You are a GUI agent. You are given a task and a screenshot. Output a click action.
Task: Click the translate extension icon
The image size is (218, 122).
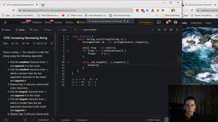147,11
